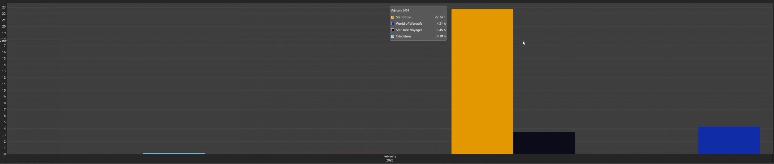Click the 10 tick on the y-axis
774x164 pixels.
click(4, 90)
